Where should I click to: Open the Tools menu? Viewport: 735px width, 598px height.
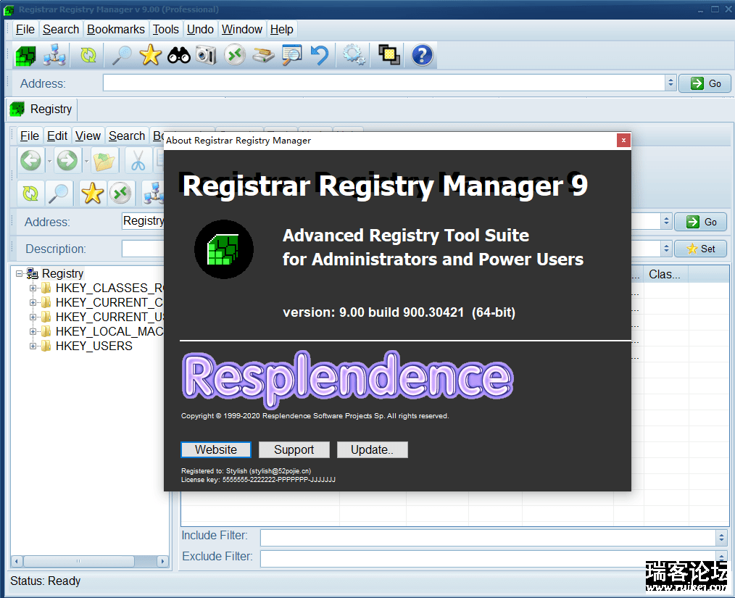(x=165, y=29)
